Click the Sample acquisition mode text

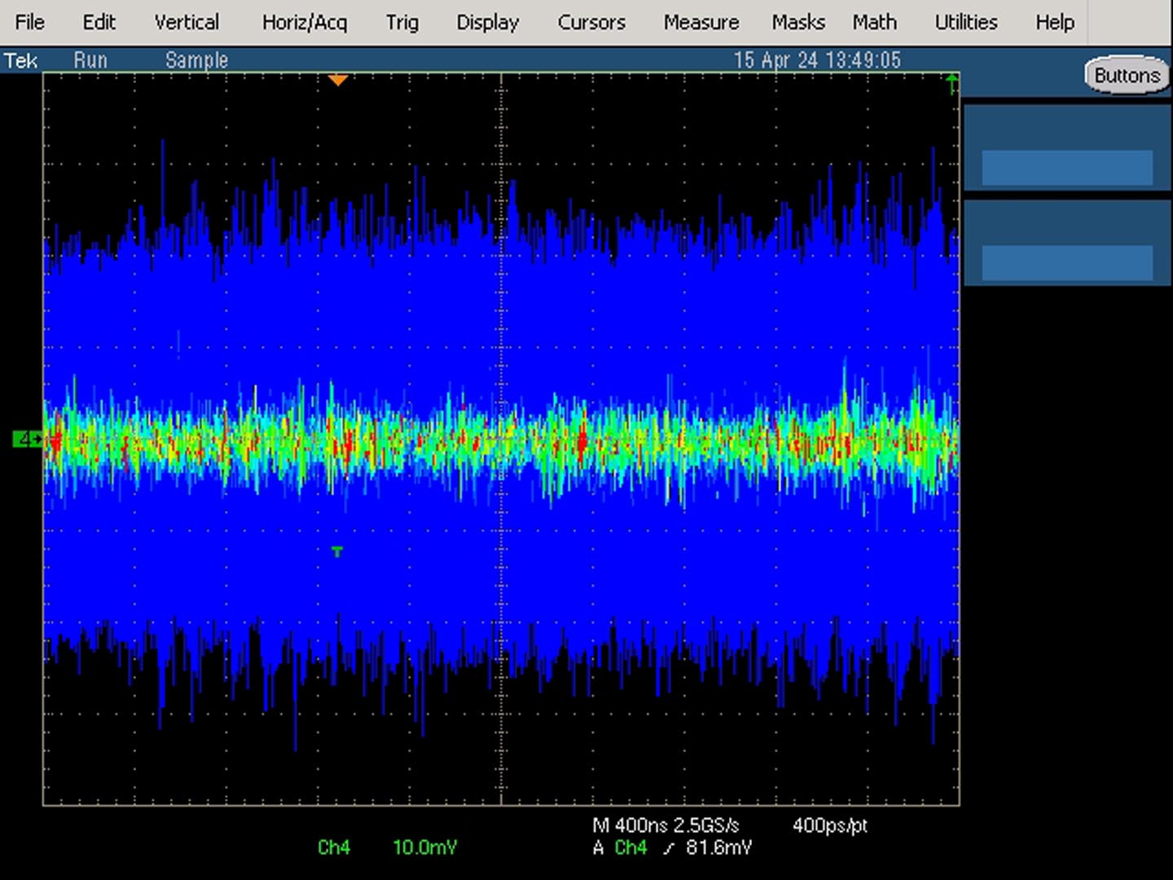197,60
